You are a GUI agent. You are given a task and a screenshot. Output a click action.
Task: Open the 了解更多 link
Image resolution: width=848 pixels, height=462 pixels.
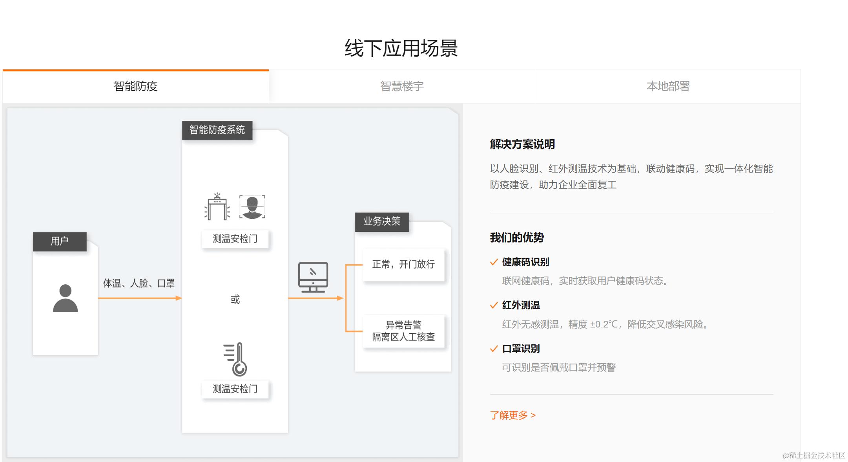512,415
